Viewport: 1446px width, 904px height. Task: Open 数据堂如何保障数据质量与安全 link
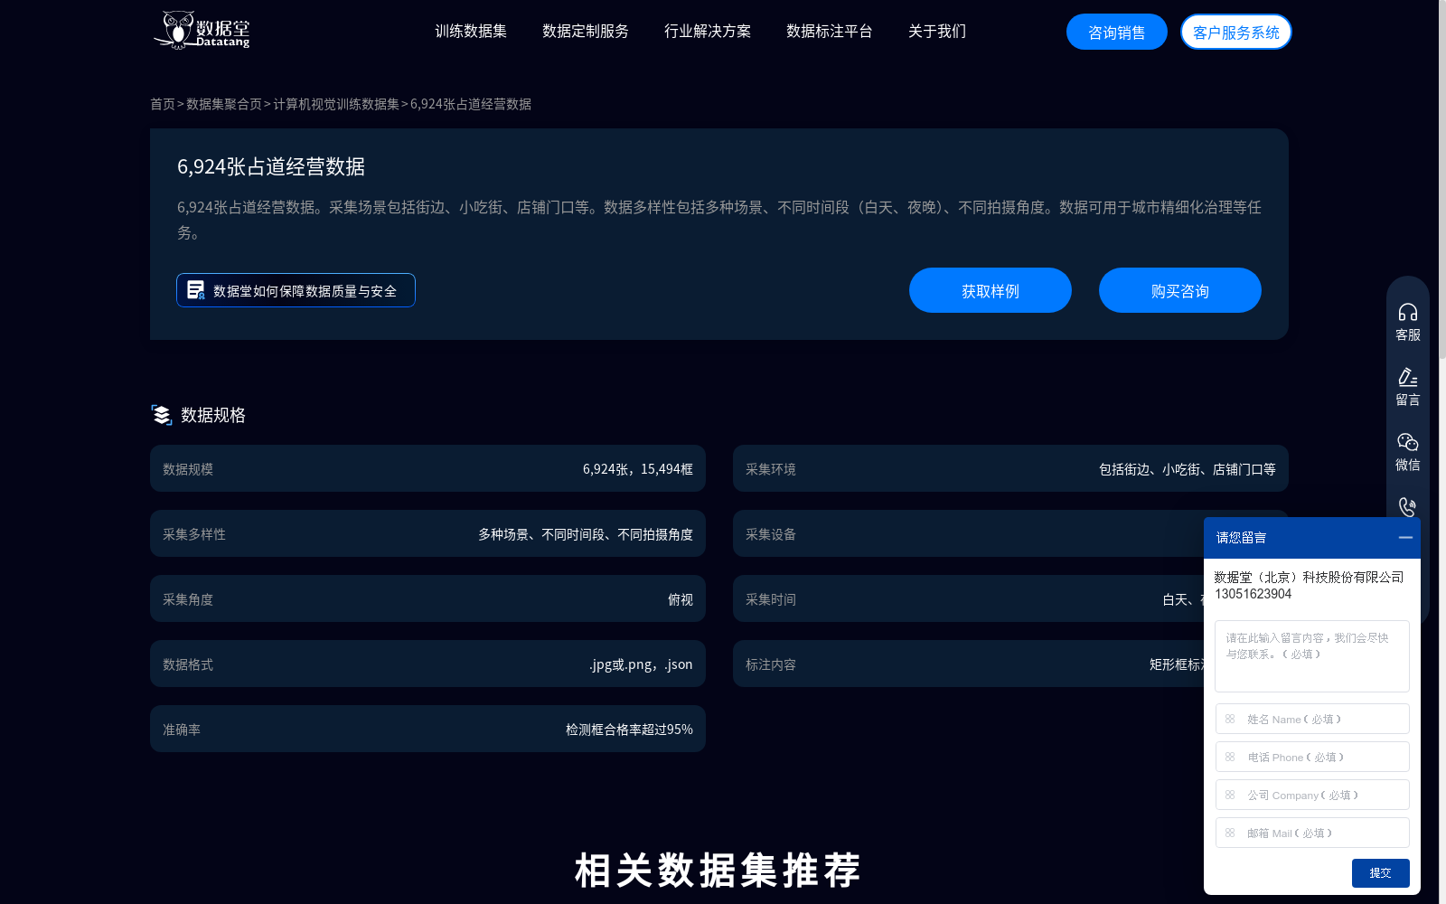[296, 290]
